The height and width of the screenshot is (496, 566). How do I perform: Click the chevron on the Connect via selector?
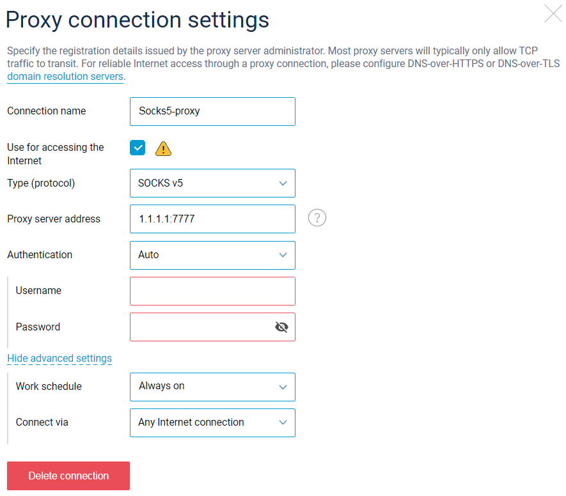point(283,422)
